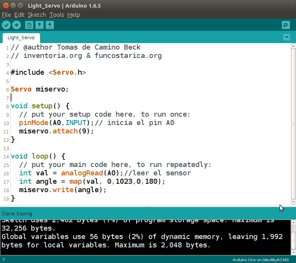
Task: Create a new sketch via toolbar
Action: tap(29, 25)
